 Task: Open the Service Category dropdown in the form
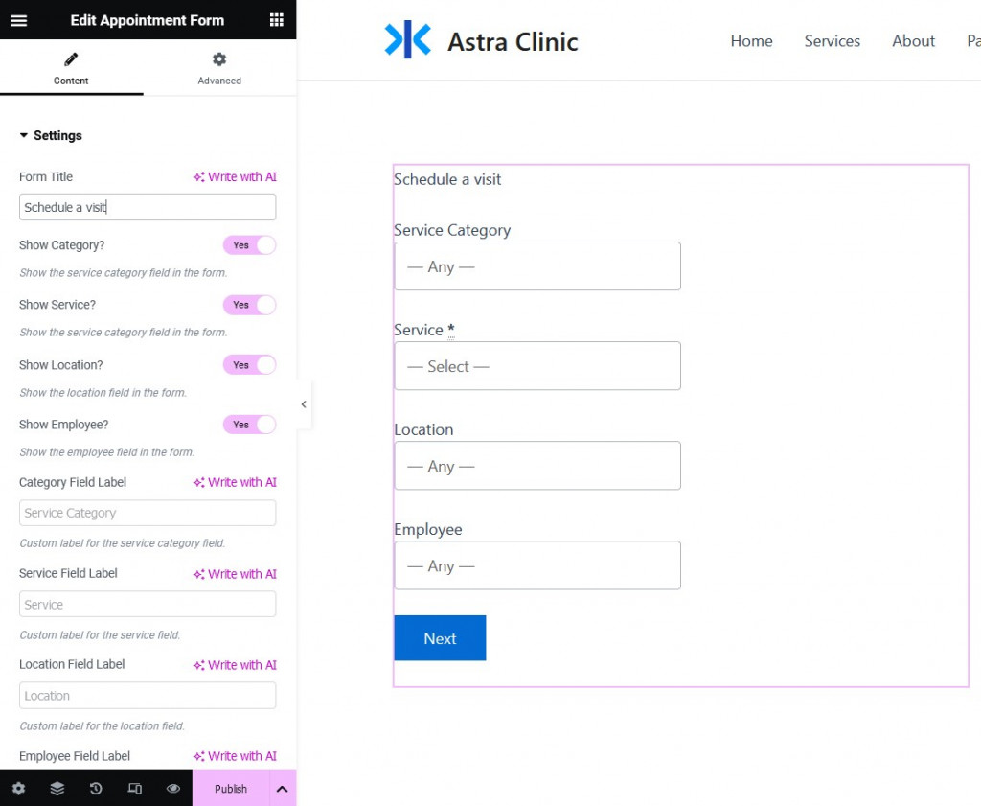pos(536,266)
